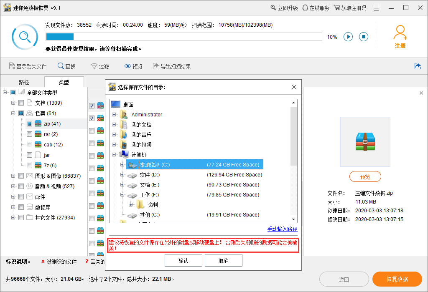Collapse the 工作 (F:) drive node

pyautogui.click(x=122, y=195)
